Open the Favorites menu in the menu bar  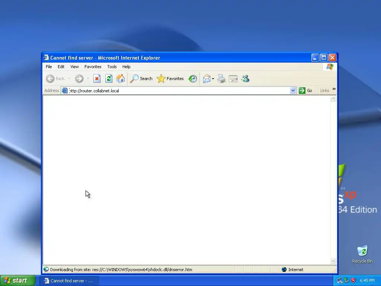pos(93,67)
